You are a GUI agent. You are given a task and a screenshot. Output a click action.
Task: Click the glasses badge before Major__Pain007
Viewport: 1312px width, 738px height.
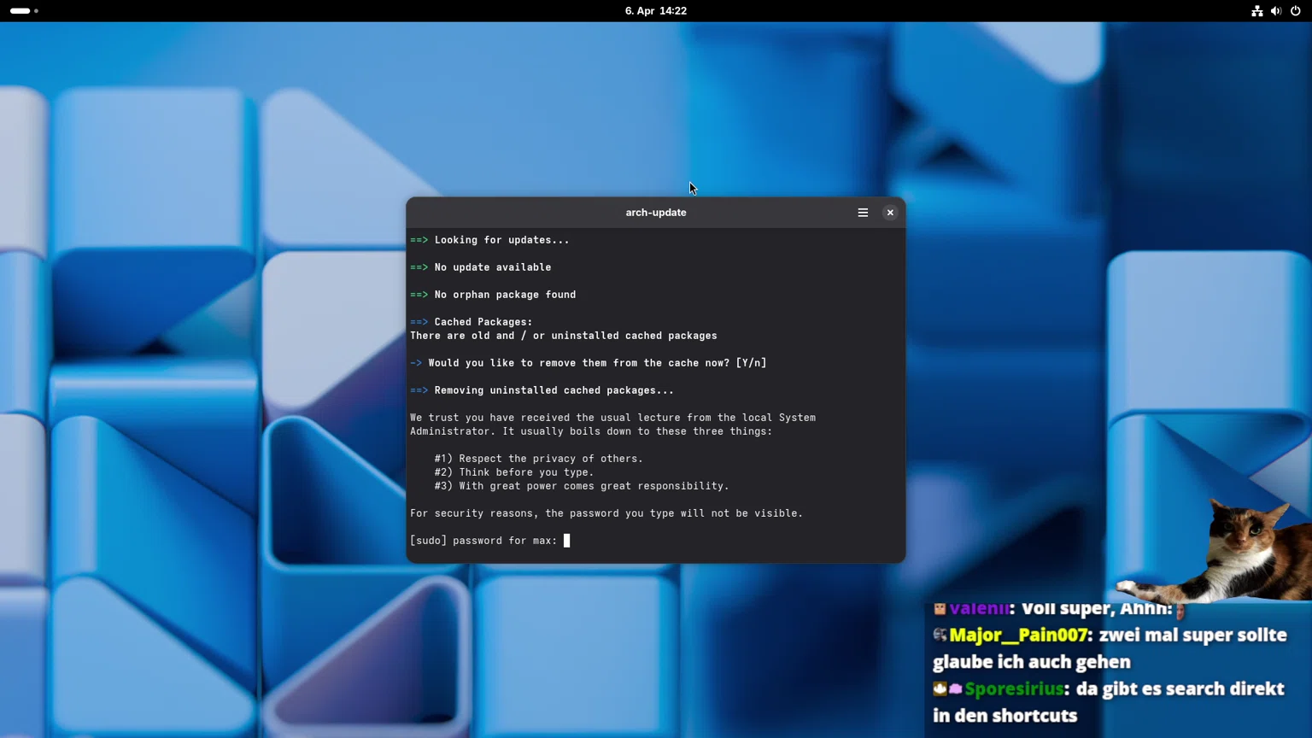tap(938, 635)
